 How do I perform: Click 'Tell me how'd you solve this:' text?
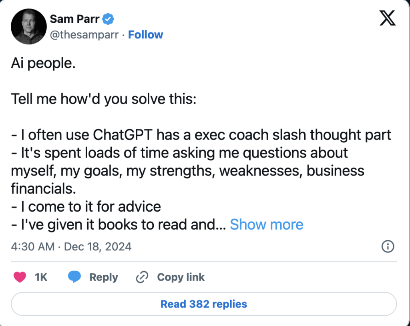104,99
